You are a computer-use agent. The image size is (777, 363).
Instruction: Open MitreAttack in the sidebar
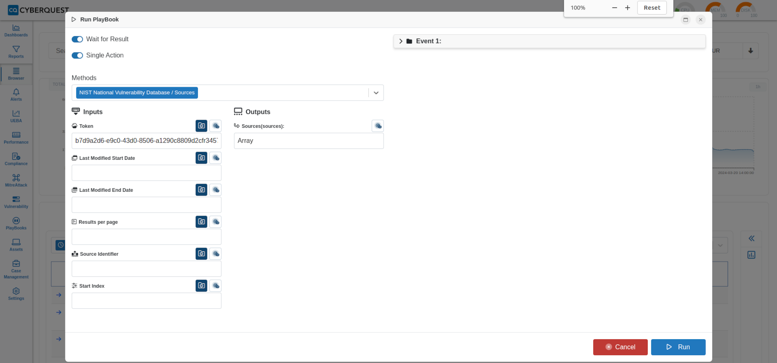[16, 181]
